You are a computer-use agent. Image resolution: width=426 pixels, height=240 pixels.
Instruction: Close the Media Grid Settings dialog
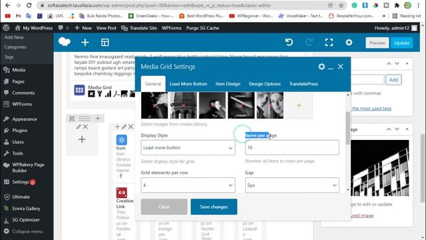pos(340,67)
